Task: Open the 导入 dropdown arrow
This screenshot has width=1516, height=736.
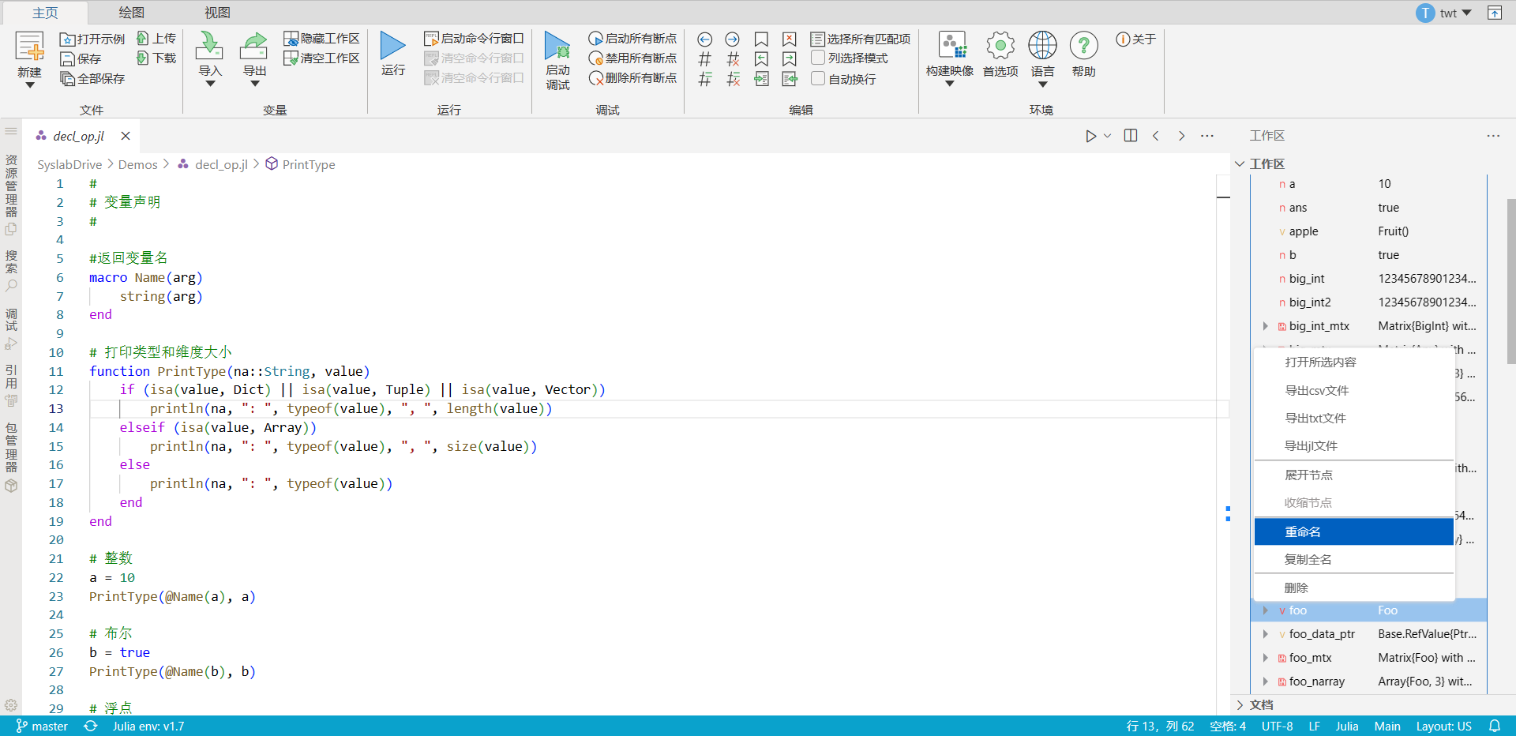Action: (x=210, y=84)
